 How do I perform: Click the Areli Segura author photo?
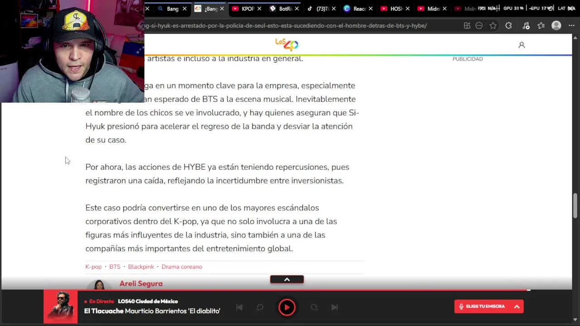click(99, 285)
